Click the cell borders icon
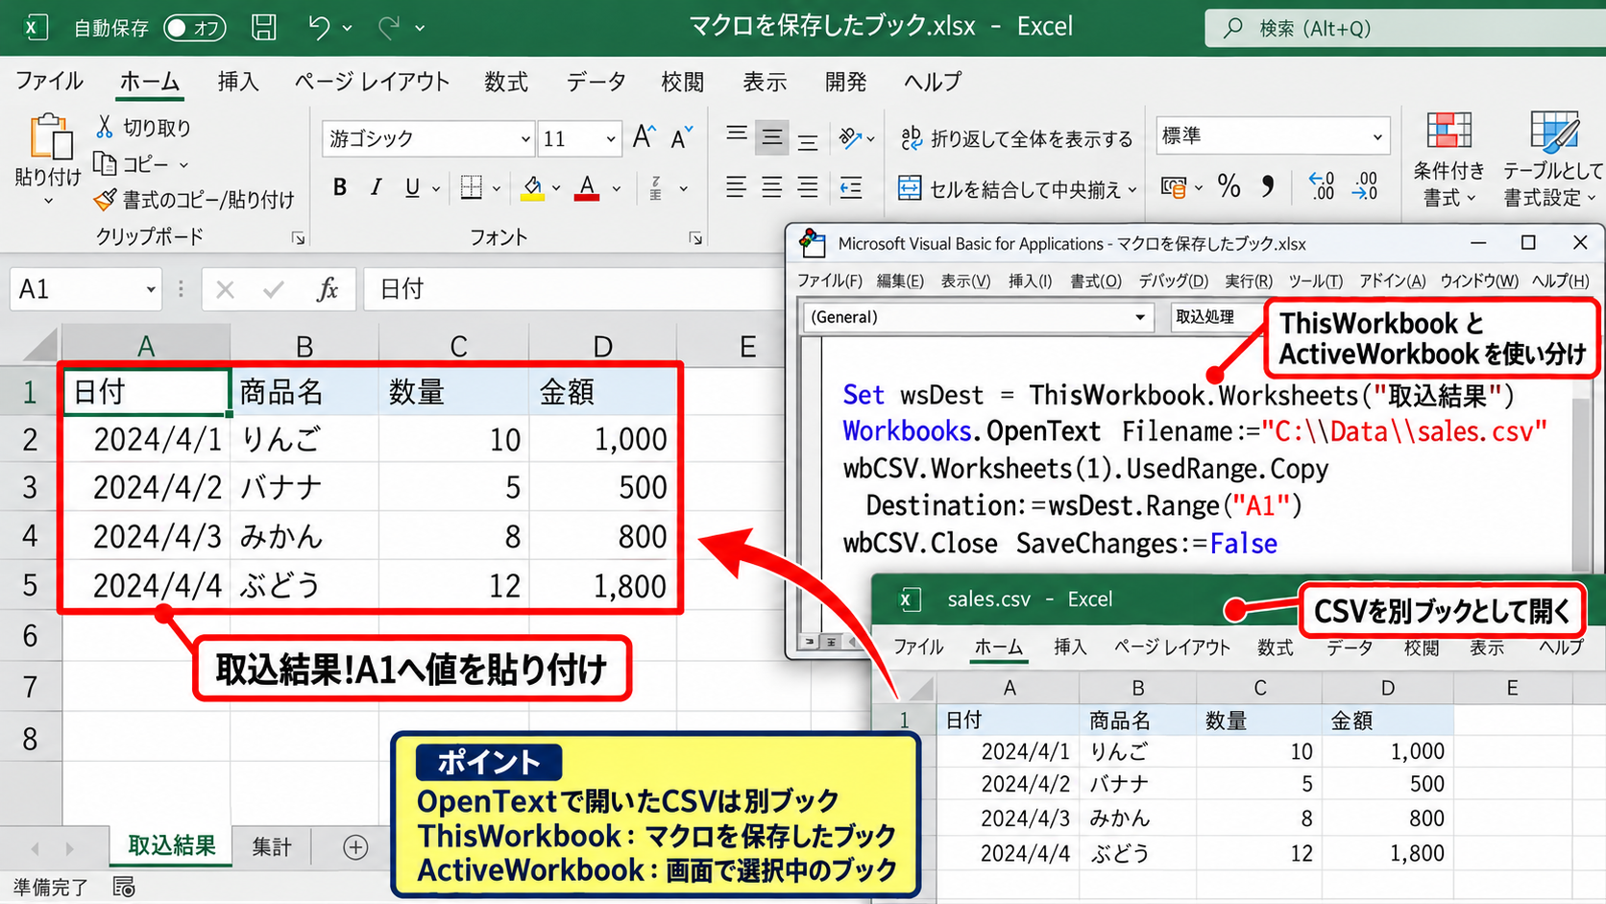Image resolution: width=1606 pixels, height=904 pixels. coord(472,187)
